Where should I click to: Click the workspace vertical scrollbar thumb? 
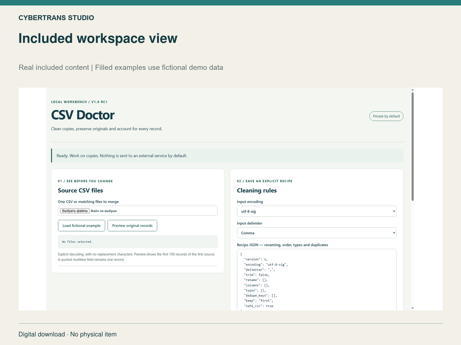point(413,147)
